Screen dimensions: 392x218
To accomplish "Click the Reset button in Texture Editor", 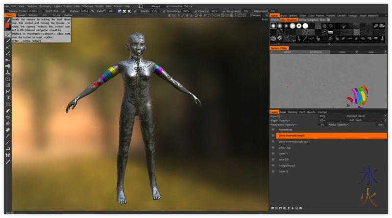I will click(288, 52).
